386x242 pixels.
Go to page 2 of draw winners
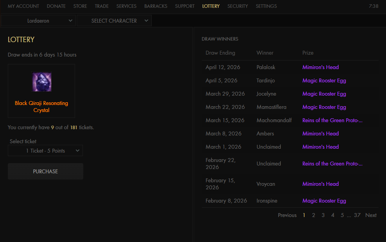tap(314, 215)
